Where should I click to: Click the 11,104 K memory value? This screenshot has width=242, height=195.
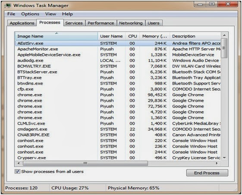point(157,60)
